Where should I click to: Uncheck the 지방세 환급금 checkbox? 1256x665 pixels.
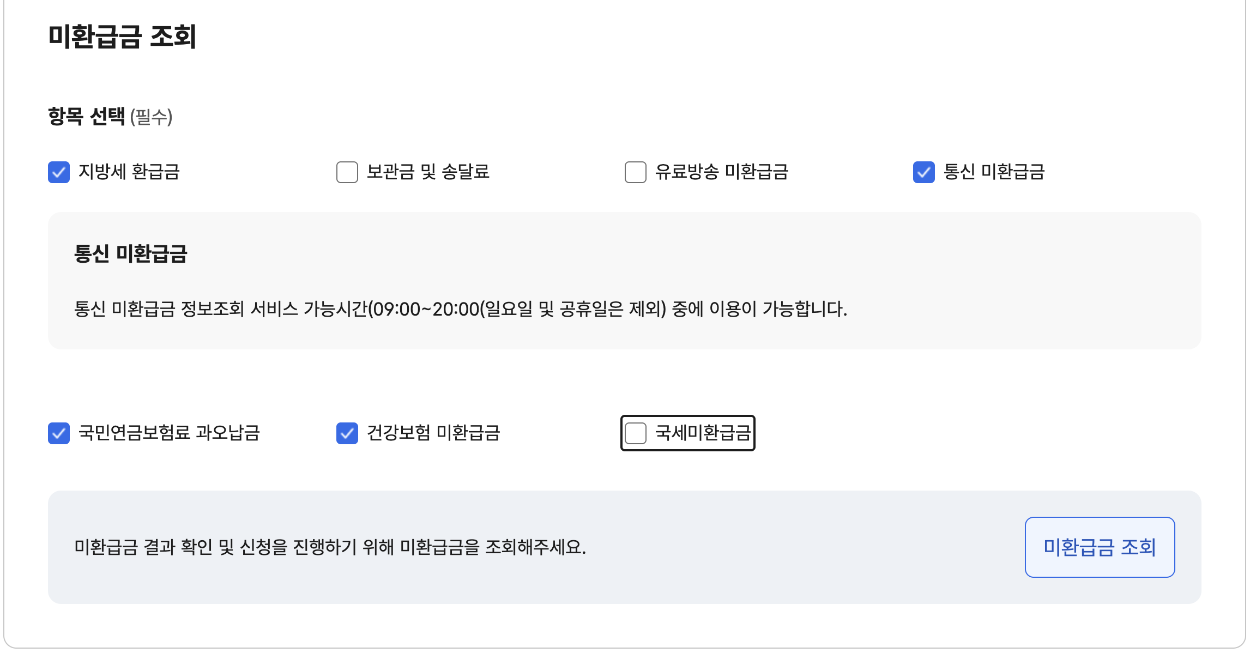click(59, 172)
